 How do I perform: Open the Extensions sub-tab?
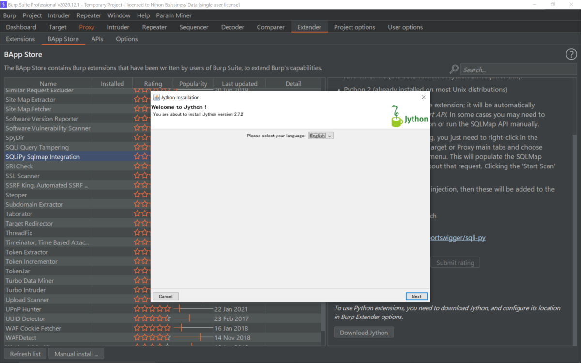point(20,39)
